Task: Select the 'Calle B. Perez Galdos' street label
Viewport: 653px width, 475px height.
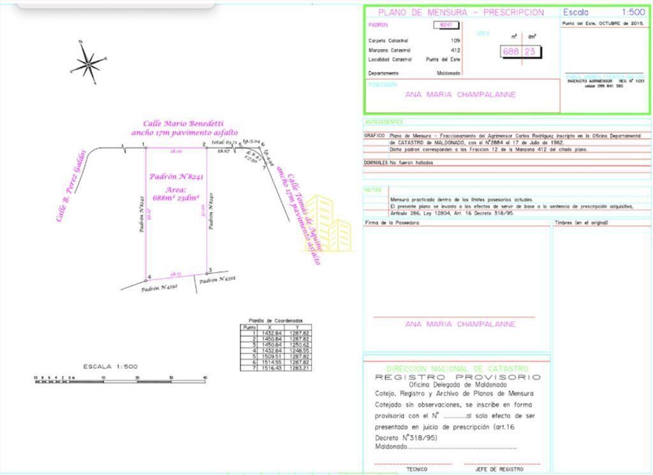Action: (71, 186)
